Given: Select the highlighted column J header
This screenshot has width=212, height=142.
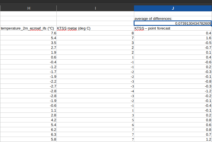Looking at the screenshot, I should (173, 9).
